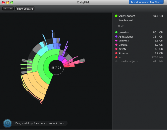Click the purple dot next to Aplicaciones
This screenshot has height=130, width=167.
116,36
